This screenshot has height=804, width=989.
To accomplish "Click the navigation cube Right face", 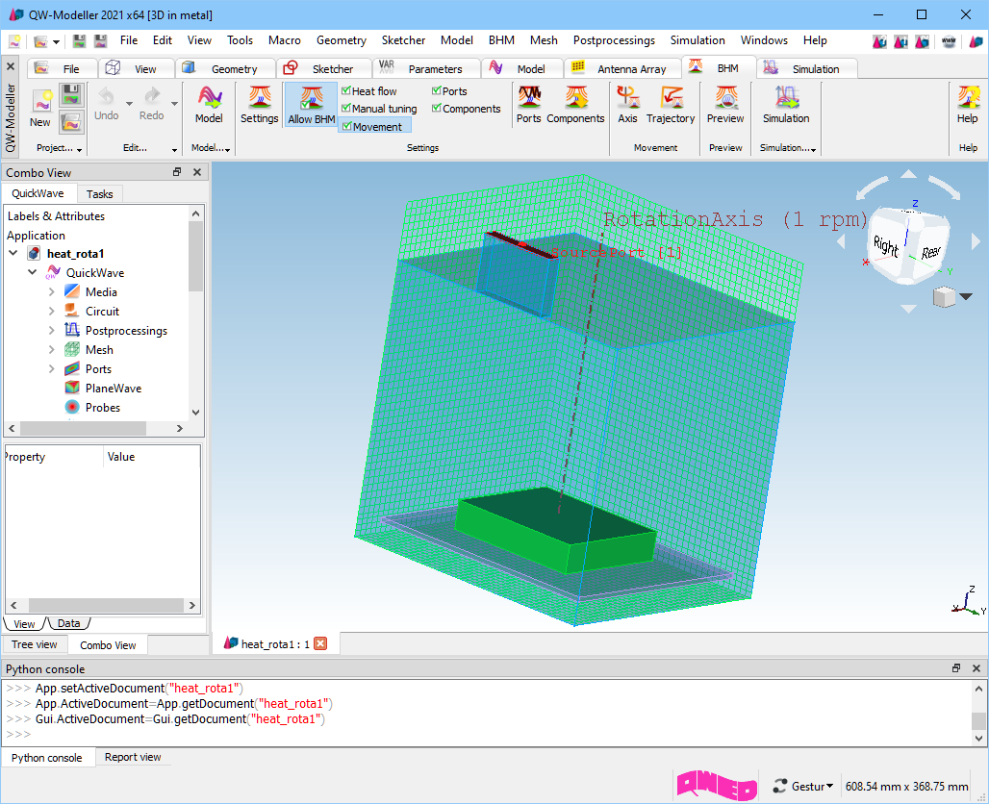I will coord(887,246).
